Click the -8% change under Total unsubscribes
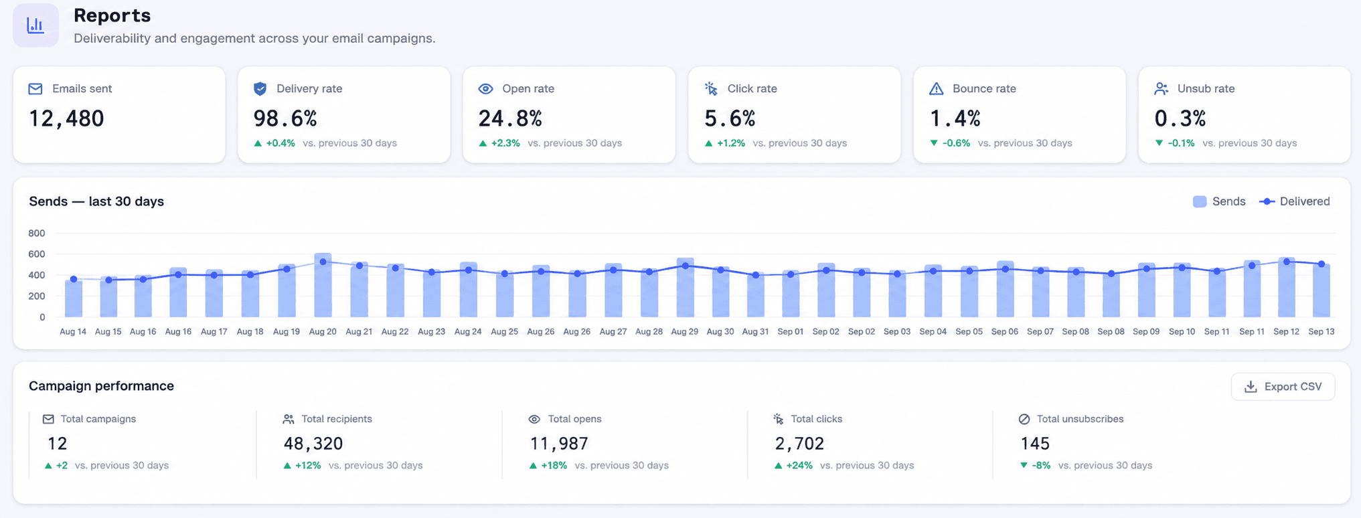 [x=1042, y=465]
